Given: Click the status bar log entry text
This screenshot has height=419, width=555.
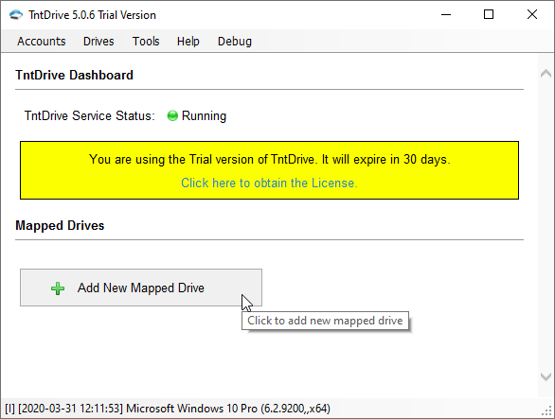Looking at the screenshot, I should [x=168, y=409].
